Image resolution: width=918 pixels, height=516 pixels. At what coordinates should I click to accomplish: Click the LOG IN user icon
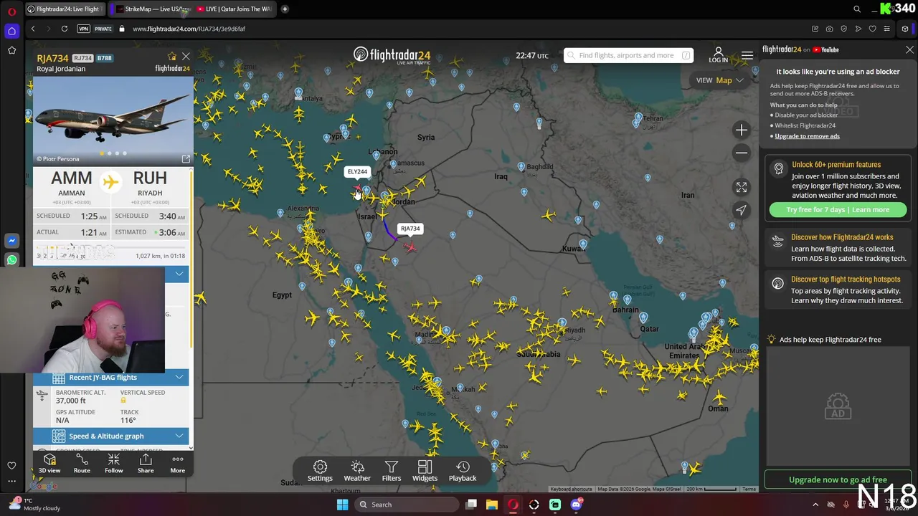[x=718, y=55]
